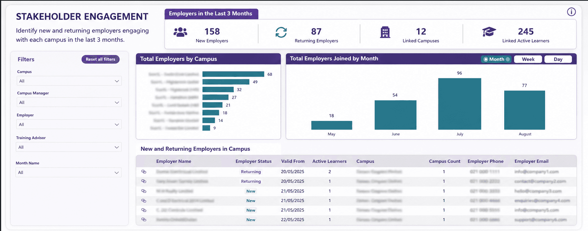Click email info@company5.com
588x231 pixels.
click(537, 210)
